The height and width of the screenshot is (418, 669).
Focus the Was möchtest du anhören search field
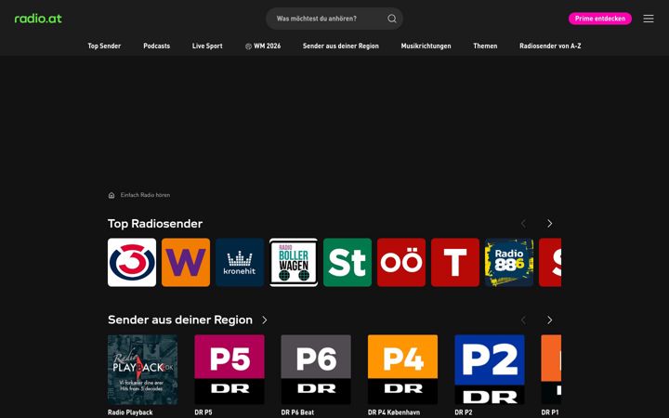[x=334, y=19]
